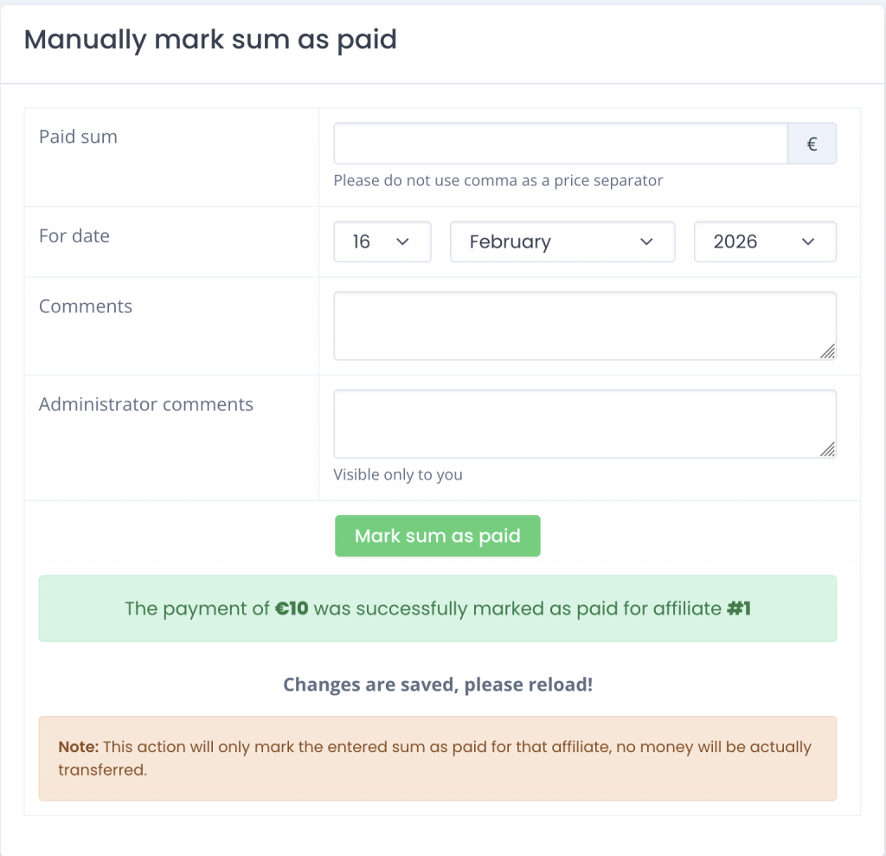The width and height of the screenshot is (886, 856).
Task: Click the month dropdown chevron arrow
Action: click(646, 243)
